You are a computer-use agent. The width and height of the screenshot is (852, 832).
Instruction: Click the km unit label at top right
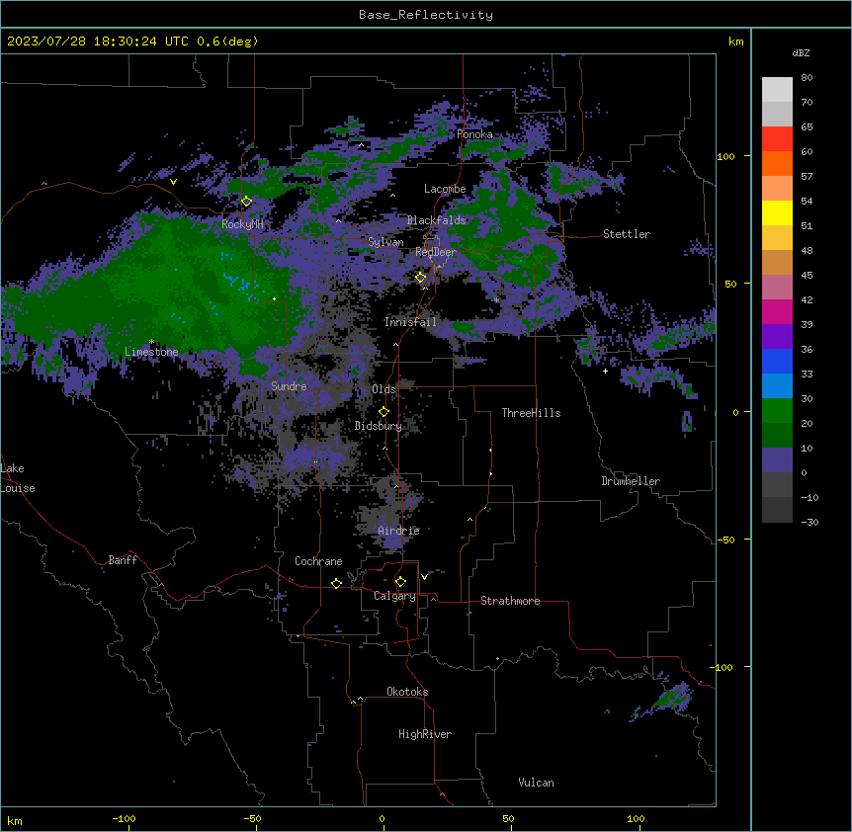[736, 42]
